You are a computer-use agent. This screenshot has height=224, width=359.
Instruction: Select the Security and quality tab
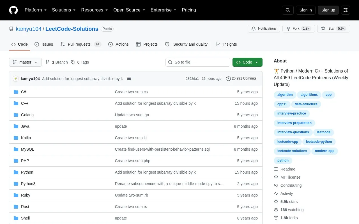click(187, 44)
